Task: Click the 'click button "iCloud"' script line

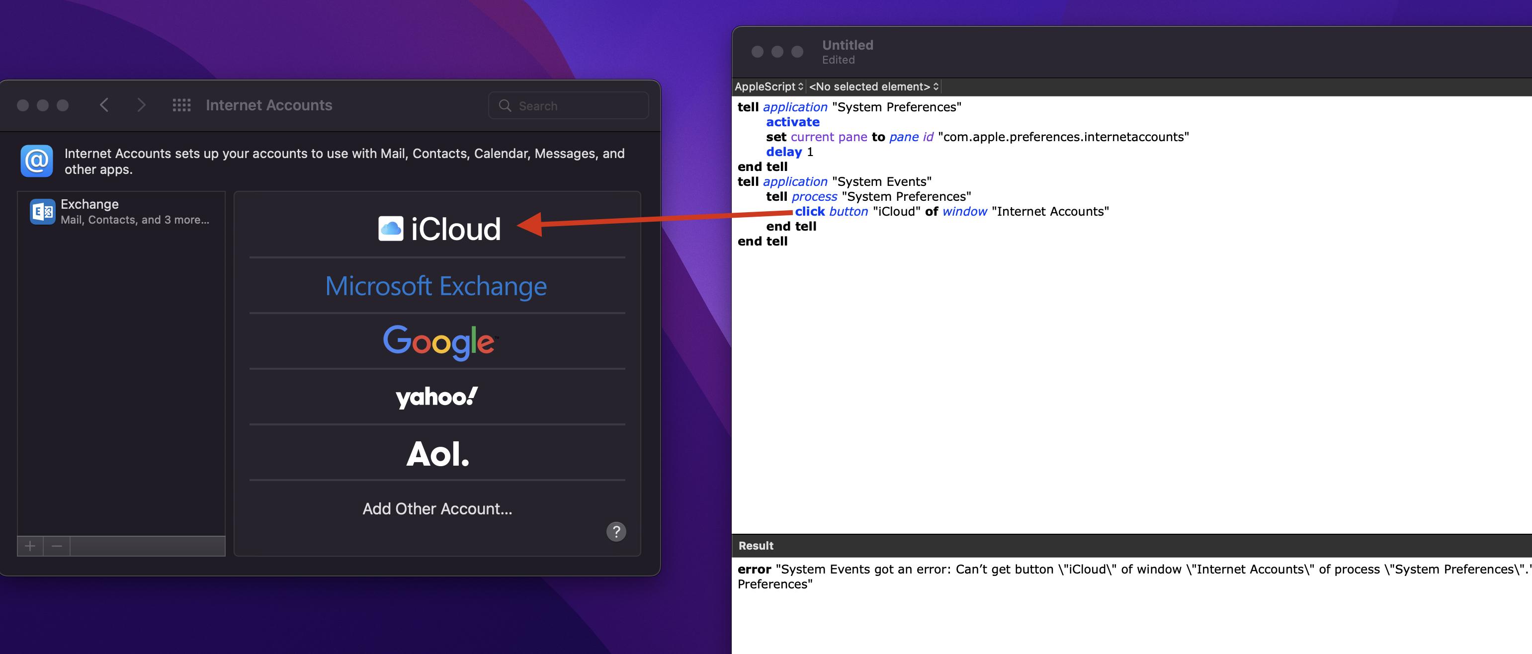Action: pyautogui.click(x=951, y=212)
